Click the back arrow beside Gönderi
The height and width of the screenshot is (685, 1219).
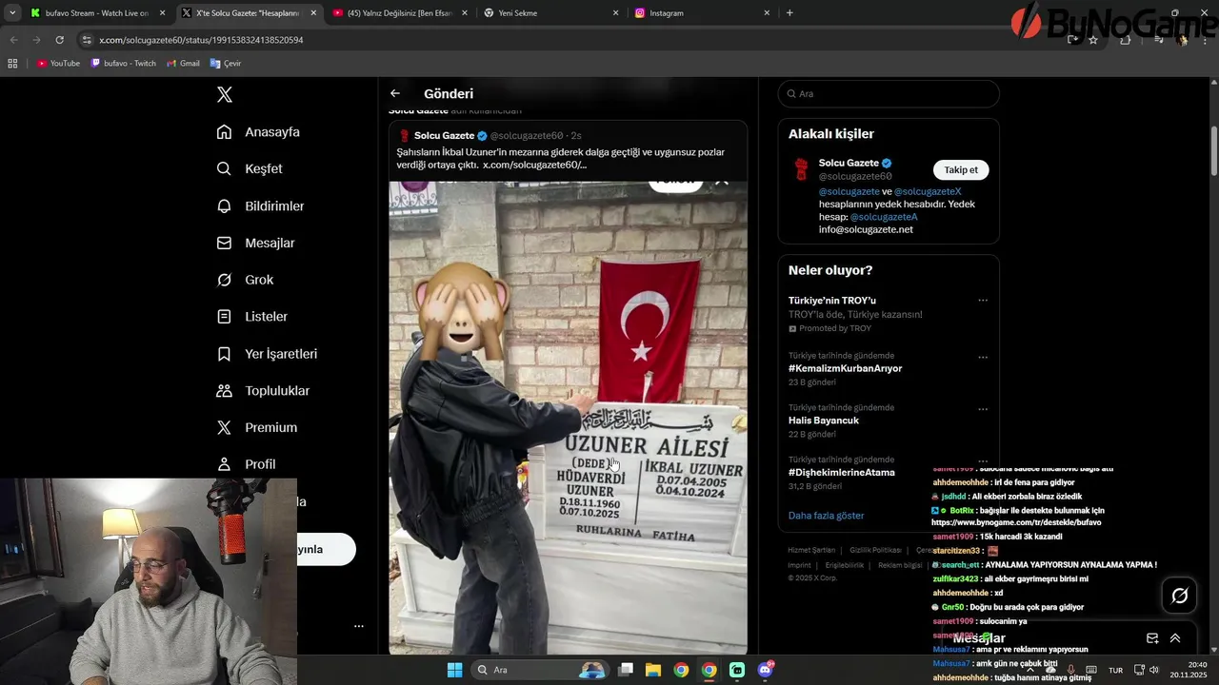pyautogui.click(x=395, y=93)
